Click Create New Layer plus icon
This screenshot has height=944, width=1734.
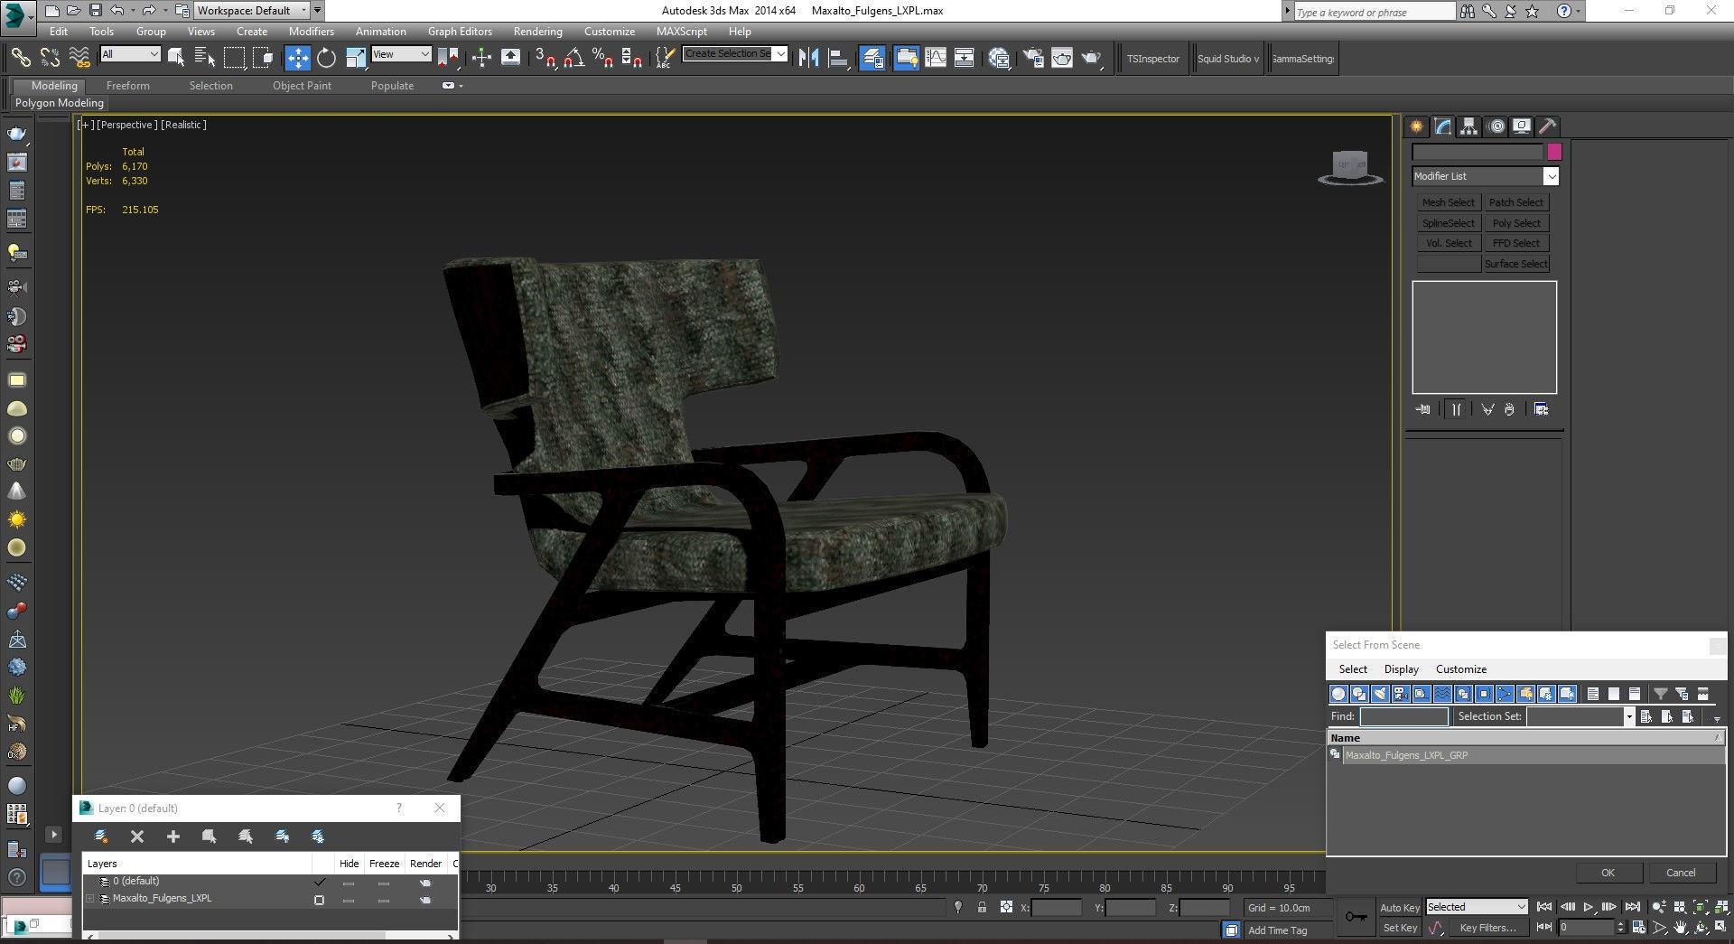172,837
